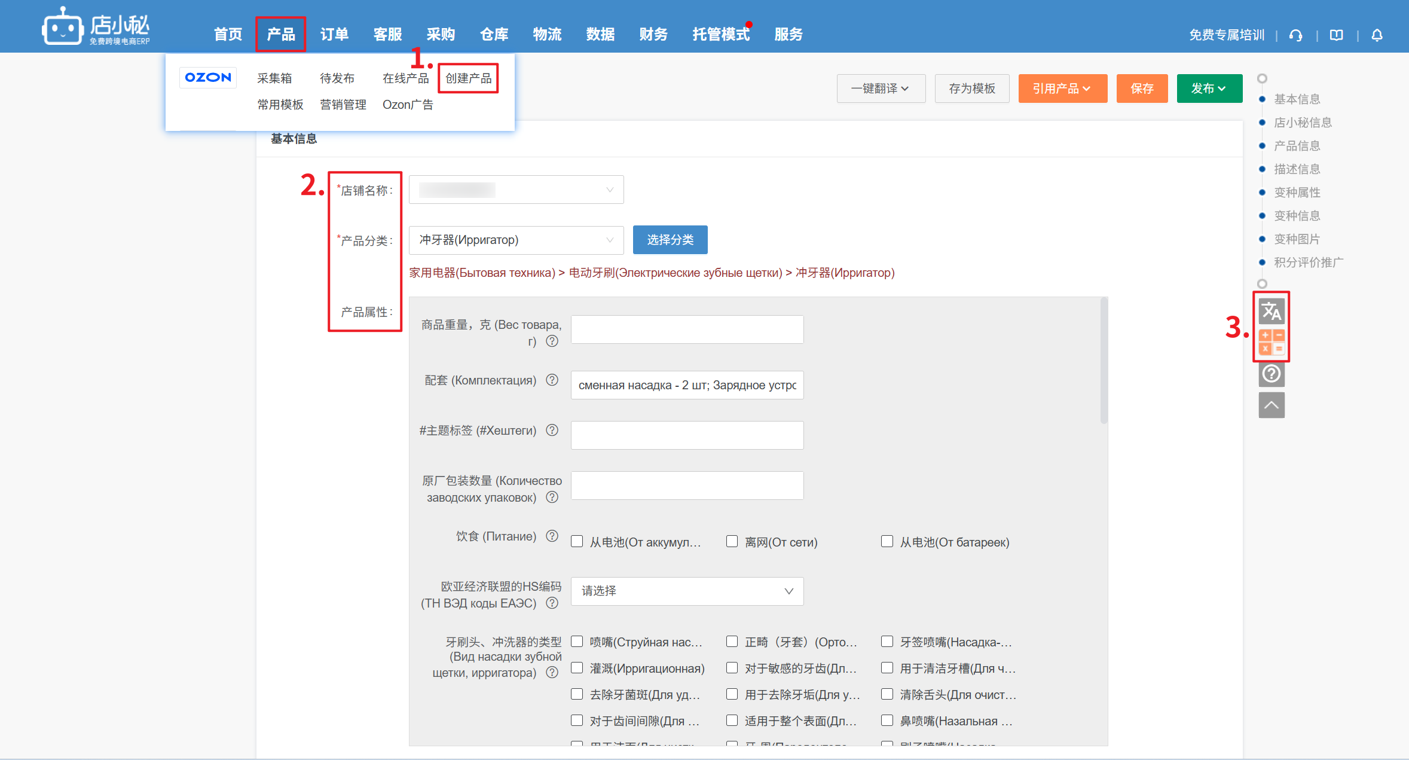Viewport: 1409px width, 760px height.
Task: Tick the 灌溉(Ирригационная) checkbox
Action: (x=577, y=668)
